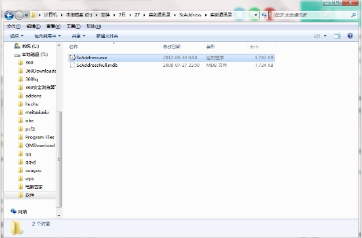Viewport: 362px width, 238px height.
Task: Open the pc包 folder
Action: 30,129
